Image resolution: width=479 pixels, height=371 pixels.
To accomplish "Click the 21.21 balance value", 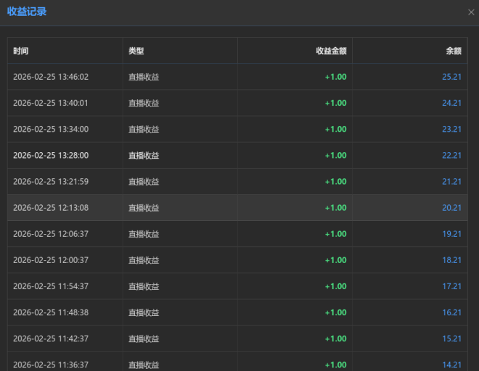I will pyautogui.click(x=451, y=181).
